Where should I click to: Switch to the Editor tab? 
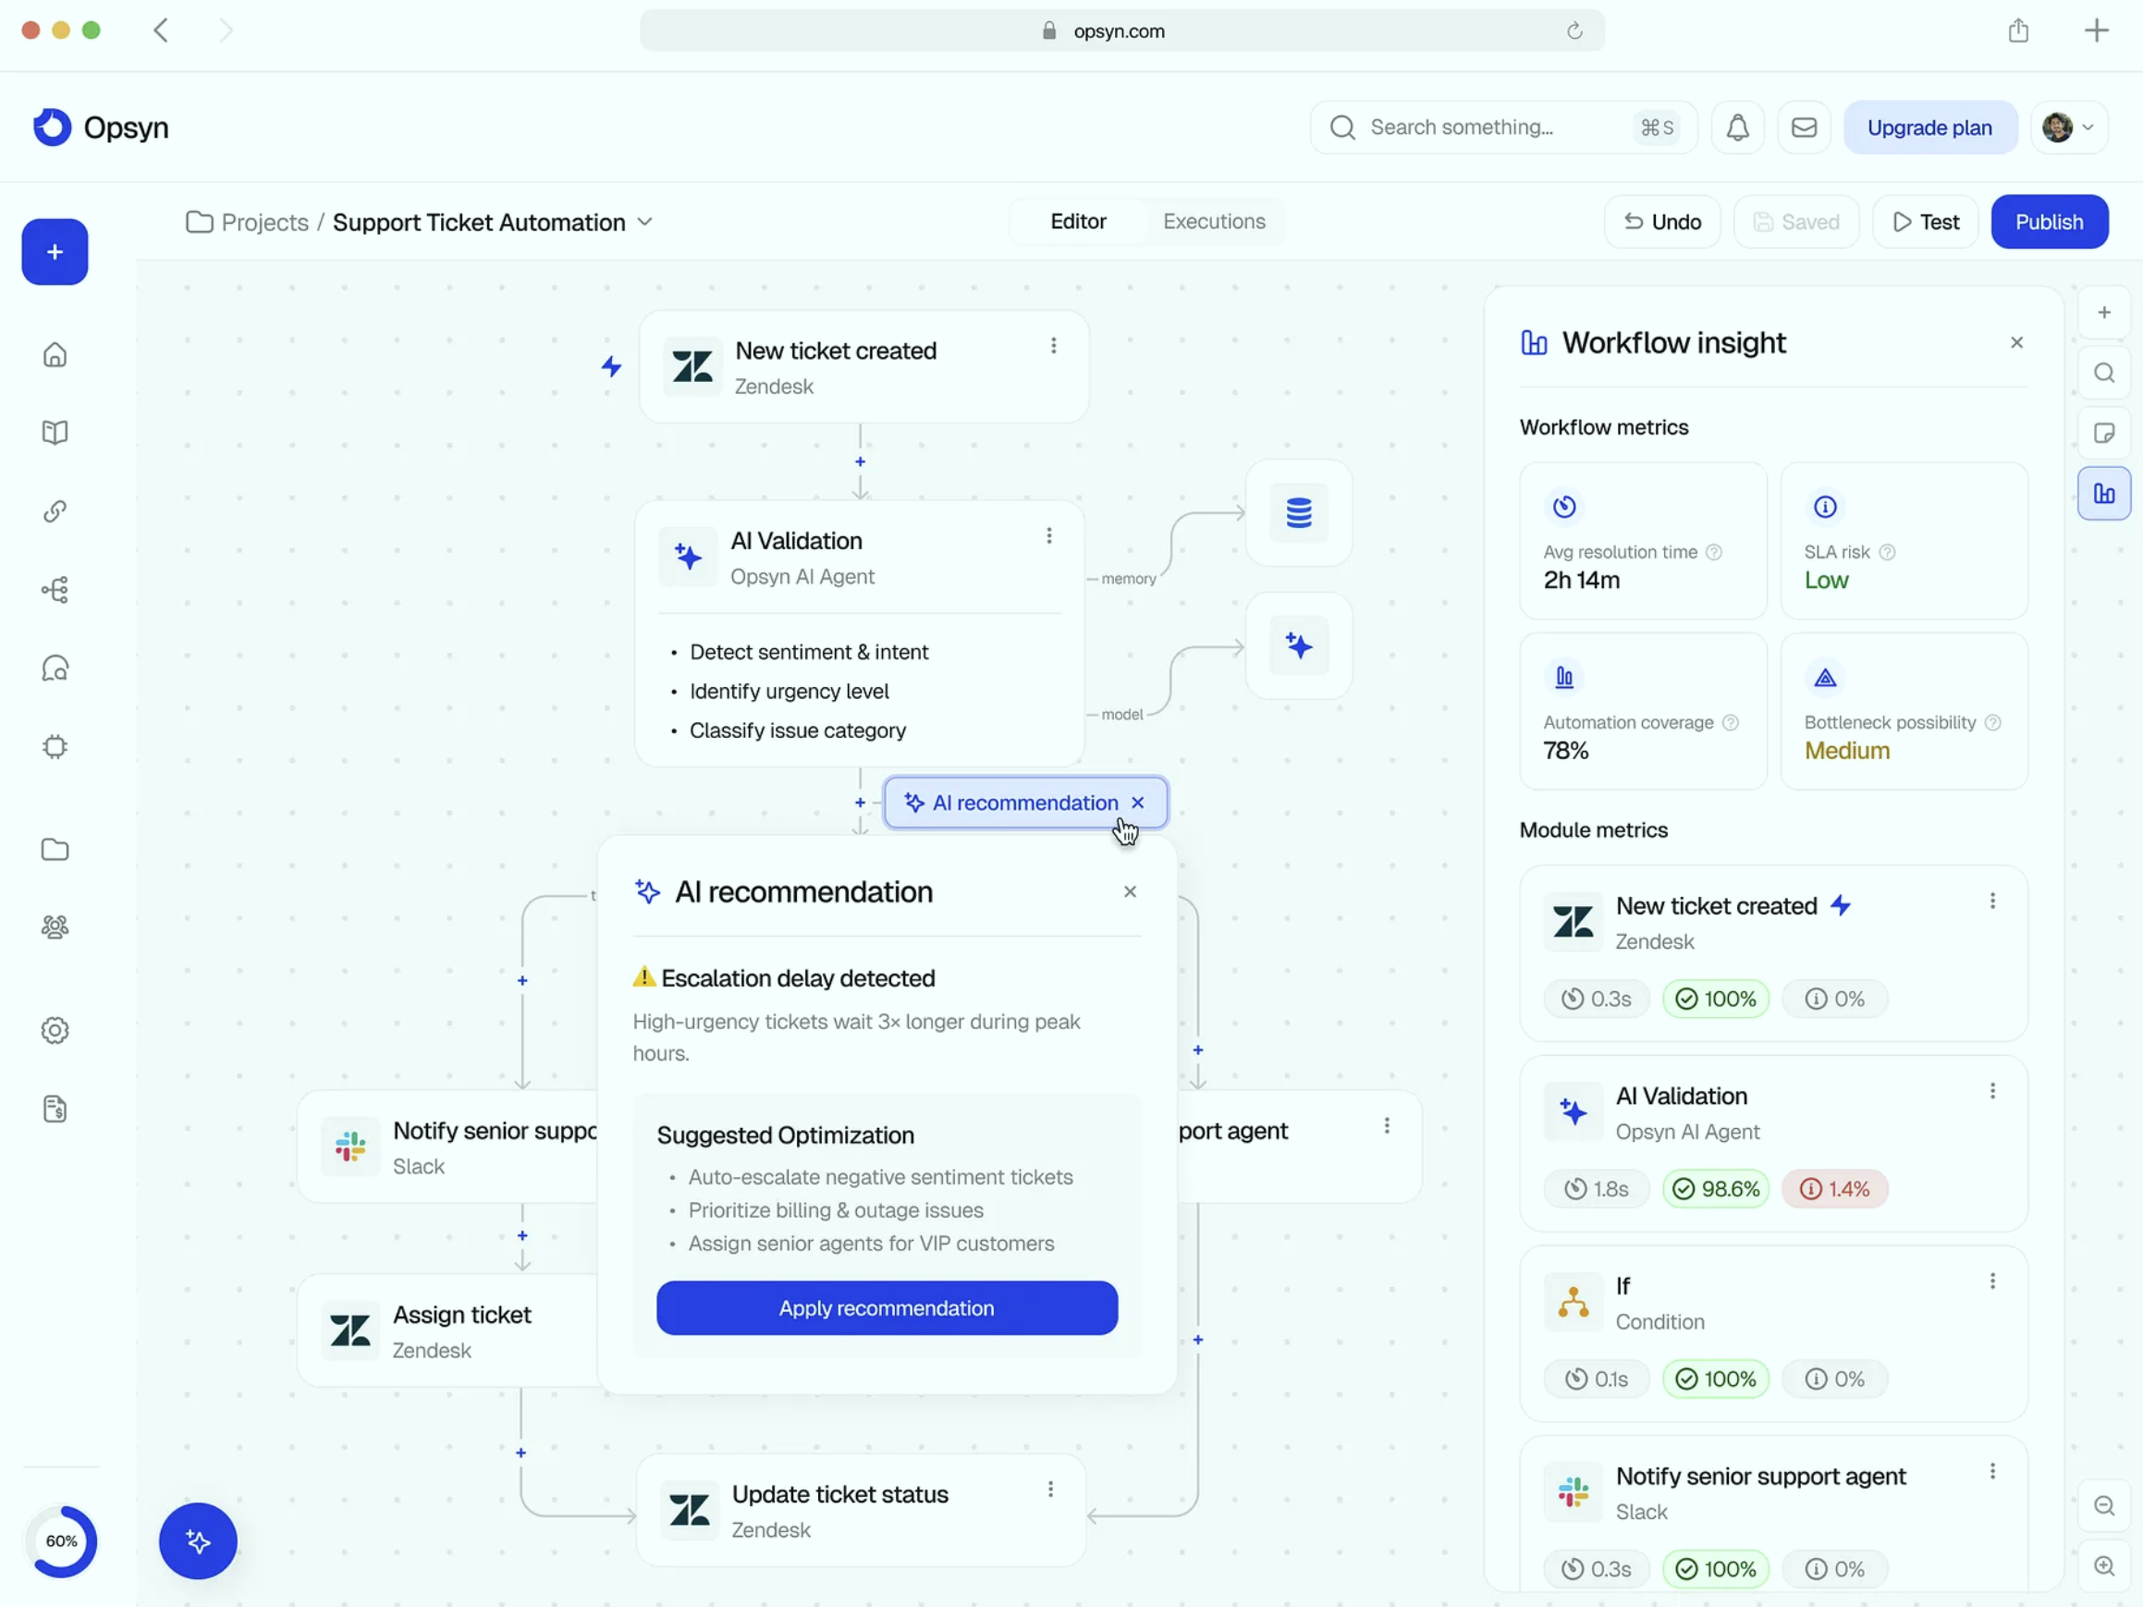(1077, 221)
